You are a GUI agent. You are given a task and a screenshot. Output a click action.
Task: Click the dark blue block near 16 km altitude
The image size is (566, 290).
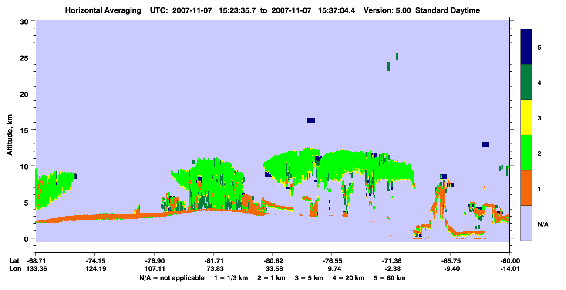[311, 120]
